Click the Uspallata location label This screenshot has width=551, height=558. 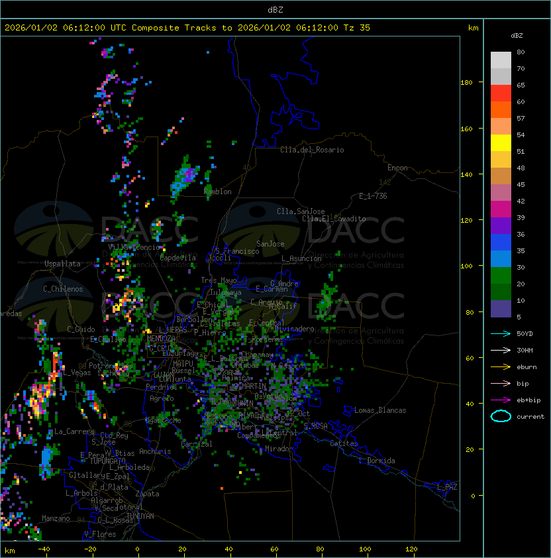click(62, 264)
